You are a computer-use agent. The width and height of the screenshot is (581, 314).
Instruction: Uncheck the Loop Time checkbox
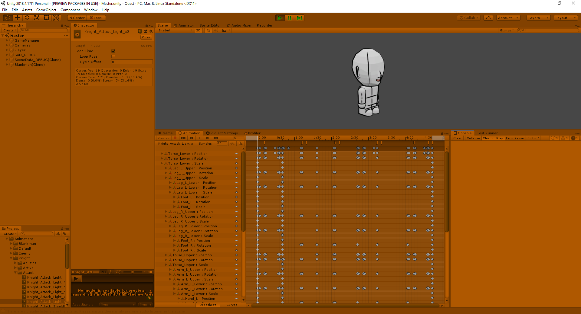pyautogui.click(x=113, y=51)
